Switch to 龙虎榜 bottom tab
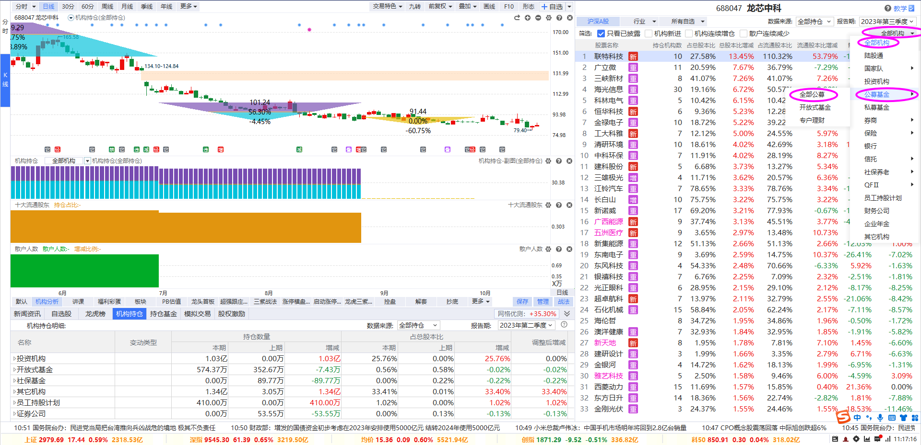Screen dimensions: 921x445 [95, 314]
